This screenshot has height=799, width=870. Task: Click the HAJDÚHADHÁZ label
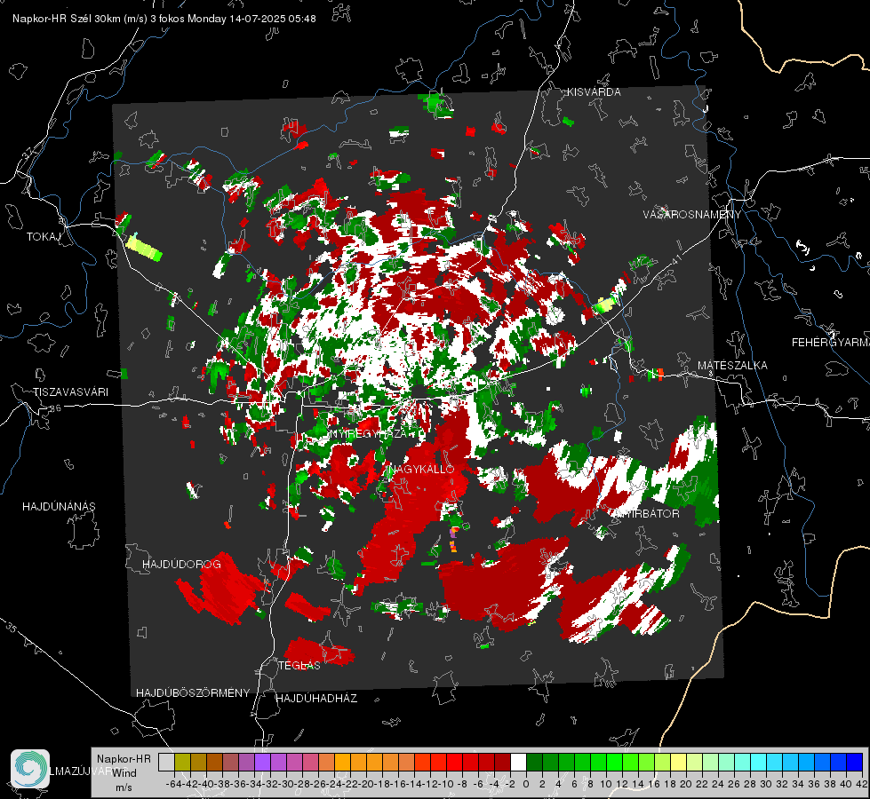point(316,699)
